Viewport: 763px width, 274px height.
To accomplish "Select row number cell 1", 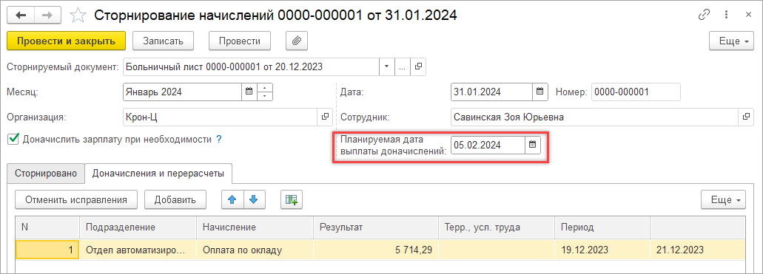I will (x=47, y=250).
